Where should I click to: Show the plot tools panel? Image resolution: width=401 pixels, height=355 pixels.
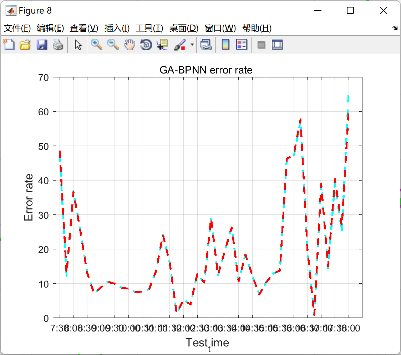(x=278, y=45)
